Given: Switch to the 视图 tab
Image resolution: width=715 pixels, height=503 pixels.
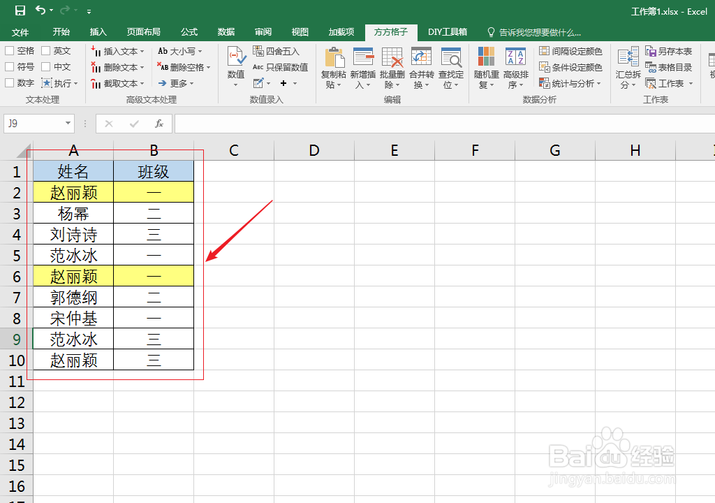Looking at the screenshot, I should pyautogui.click(x=300, y=32).
